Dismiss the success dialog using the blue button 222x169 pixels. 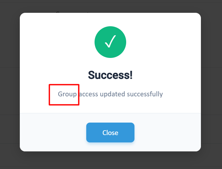110,133
